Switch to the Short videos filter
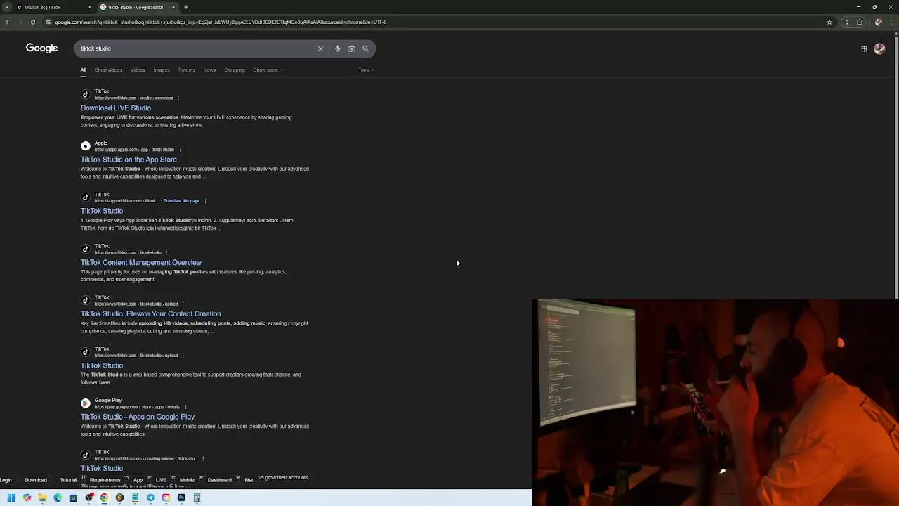899x506 pixels. tap(108, 70)
